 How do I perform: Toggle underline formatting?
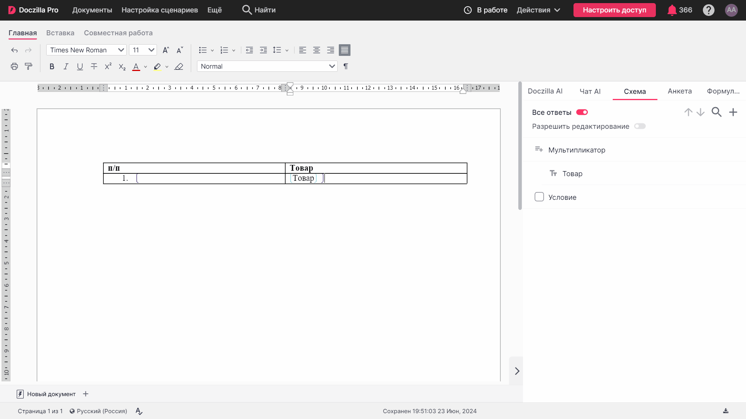coord(80,66)
